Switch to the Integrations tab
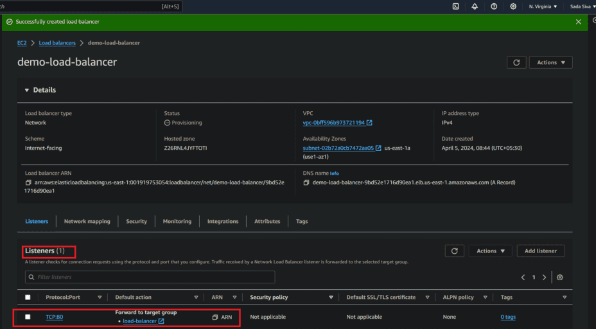Viewport: 596px width, 329px height. (x=223, y=221)
